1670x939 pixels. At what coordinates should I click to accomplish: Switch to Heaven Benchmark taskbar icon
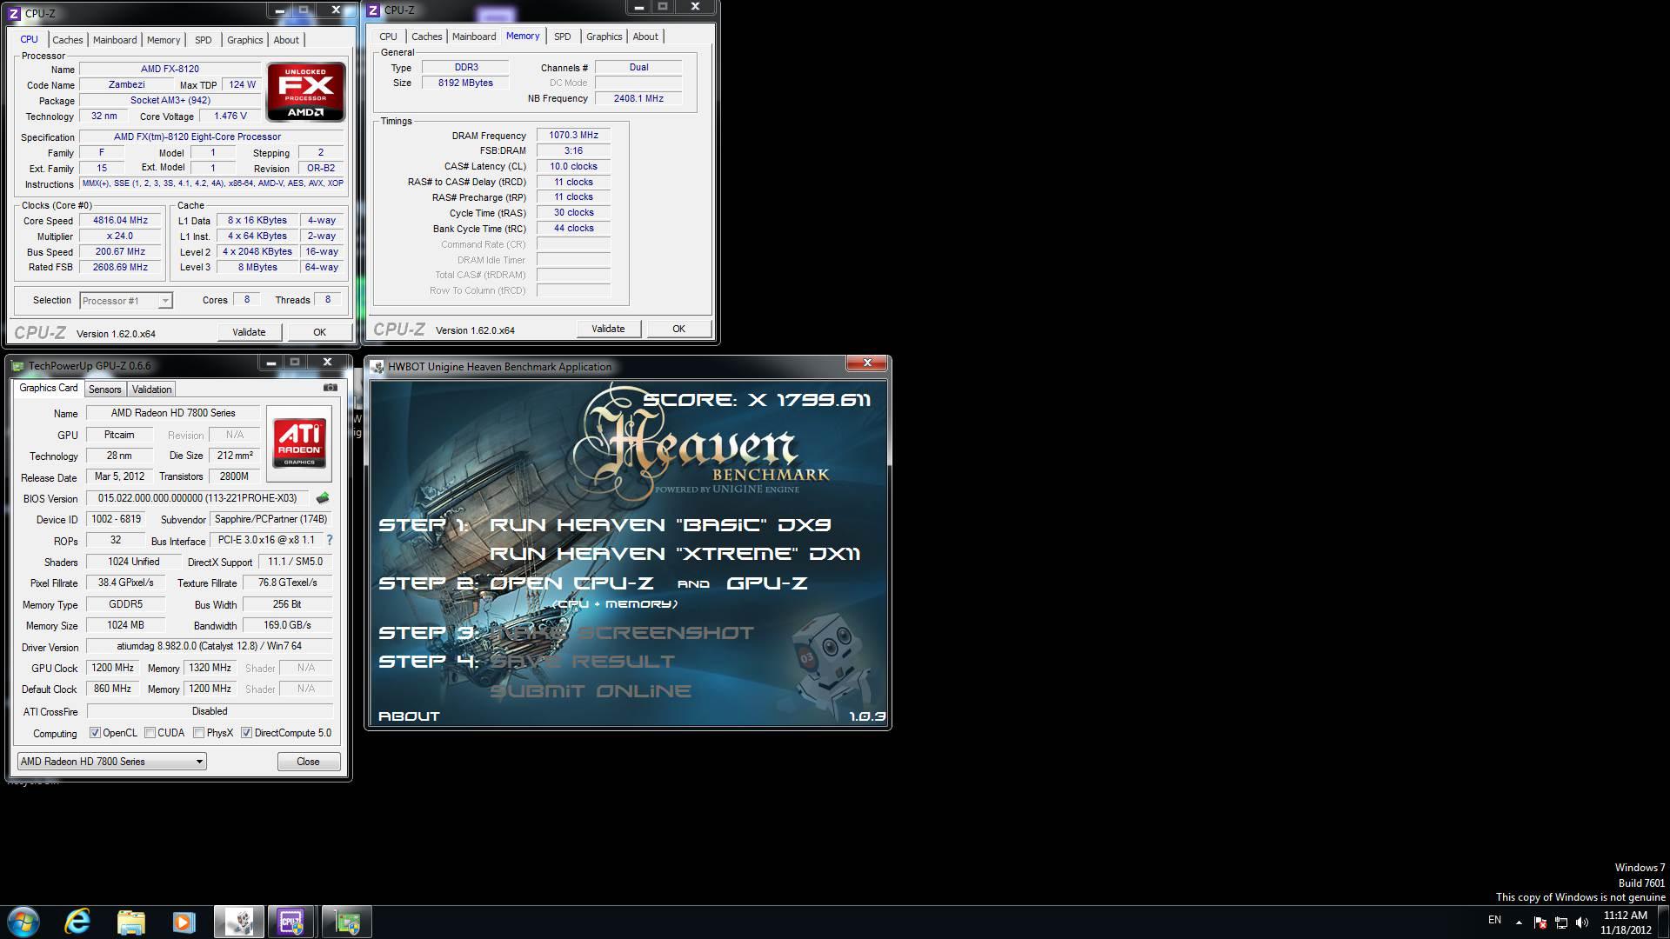pyautogui.click(x=239, y=922)
